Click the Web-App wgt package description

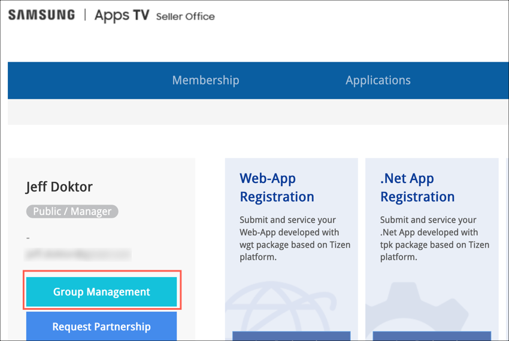point(295,238)
